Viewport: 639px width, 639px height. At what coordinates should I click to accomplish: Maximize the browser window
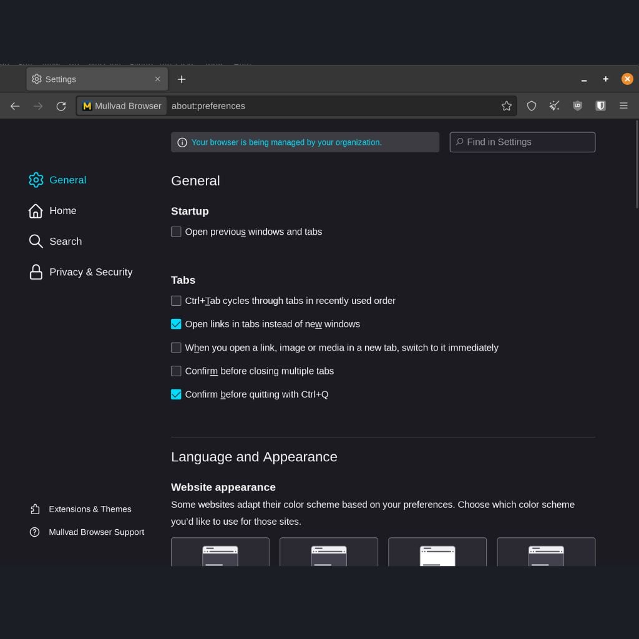[x=605, y=79]
